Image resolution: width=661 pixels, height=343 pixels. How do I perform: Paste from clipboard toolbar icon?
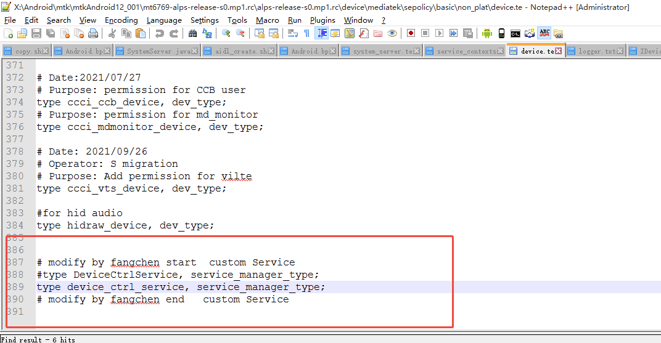point(141,34)
